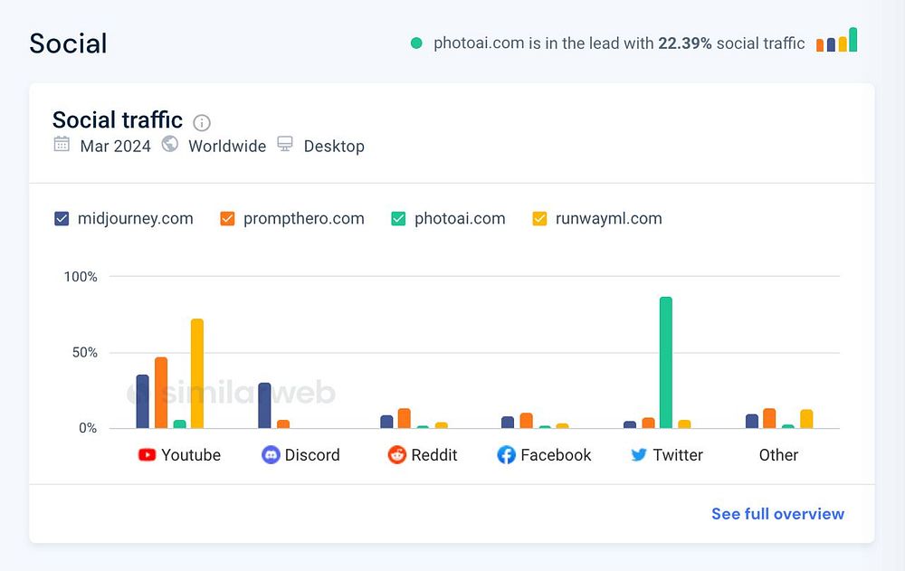
Task: Click the Reddit logo icon
Action: coord(396,454)
